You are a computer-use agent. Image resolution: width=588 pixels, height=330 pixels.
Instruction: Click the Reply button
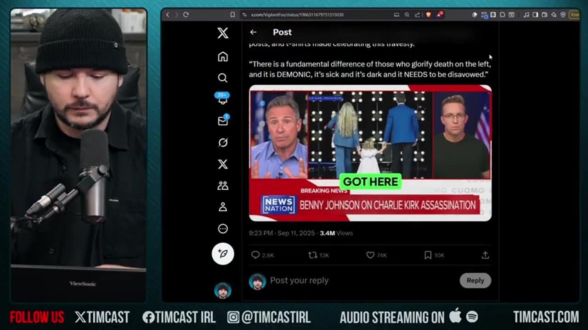click(475, 280)
